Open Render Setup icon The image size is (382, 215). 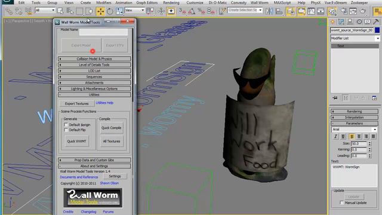pyautogui.click(x=344, y=11)
